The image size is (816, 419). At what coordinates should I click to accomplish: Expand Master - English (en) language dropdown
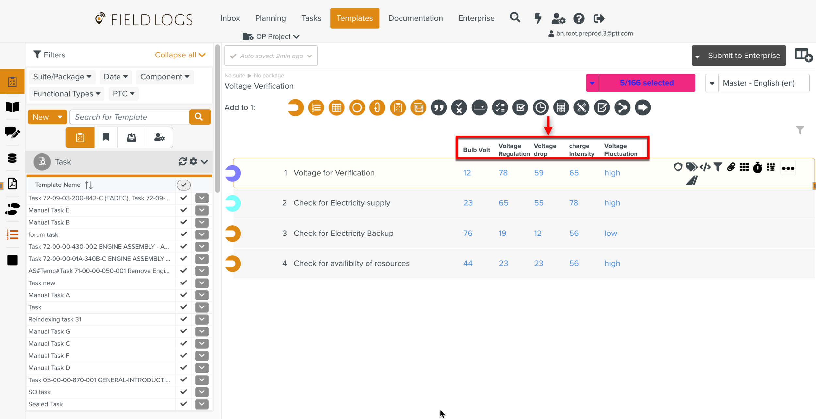[x=712, y=83]
